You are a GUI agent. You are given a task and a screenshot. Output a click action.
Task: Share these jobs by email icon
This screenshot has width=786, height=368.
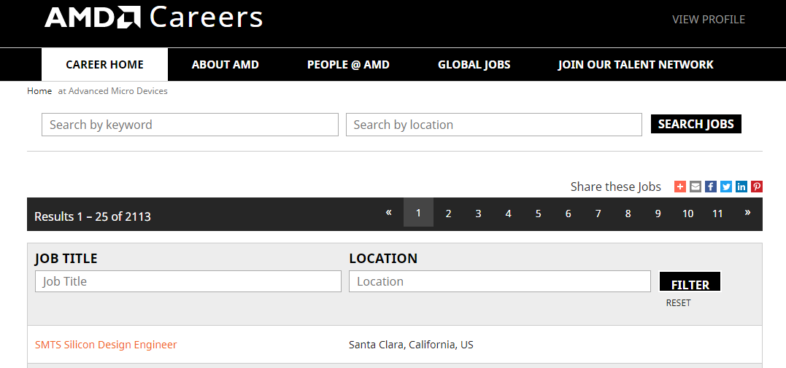coord(696,187)
